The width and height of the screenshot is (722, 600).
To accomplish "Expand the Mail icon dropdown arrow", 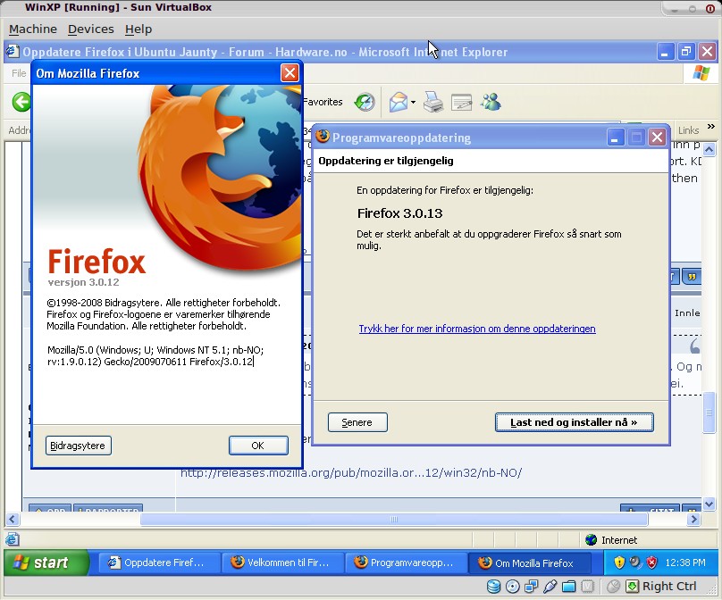I will 413,102.
